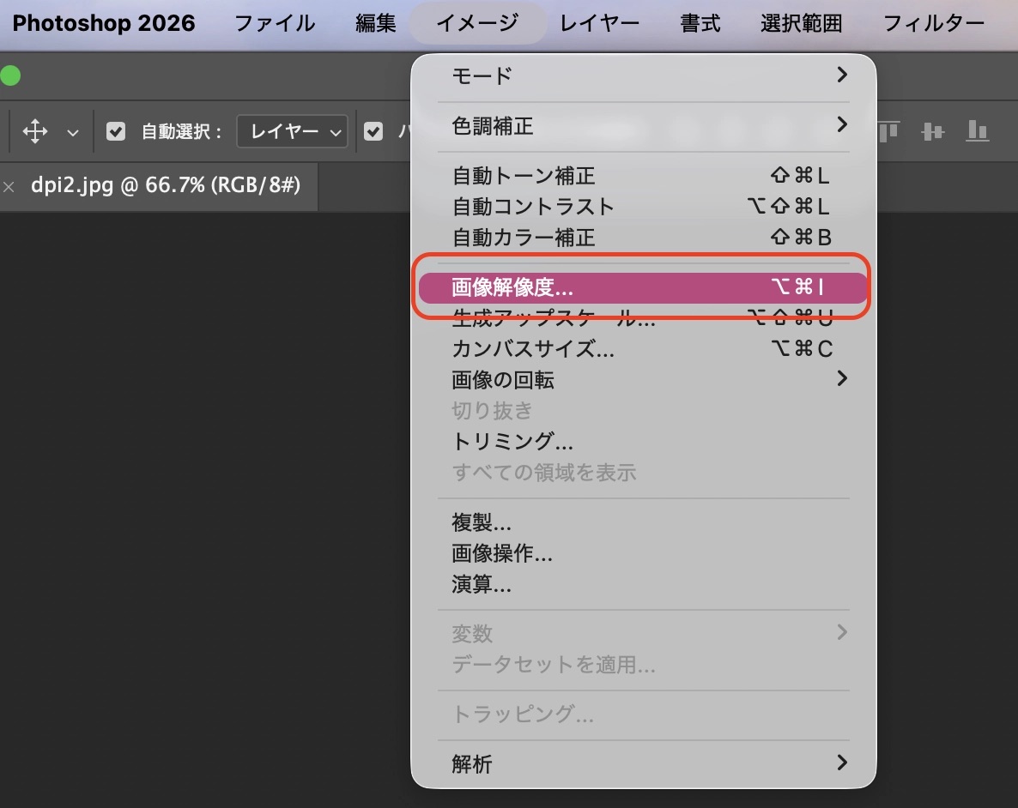Choose 生成アップスケール... menu item
This screenshot has width=1018, height=808.
(x=644, y=317)
